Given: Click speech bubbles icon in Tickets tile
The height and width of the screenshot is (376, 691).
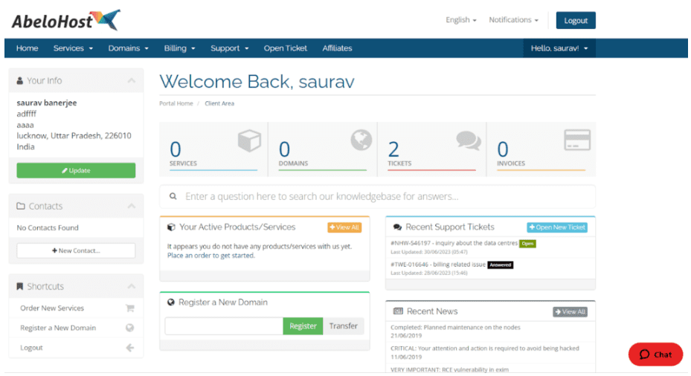Looking at the screenshot, I should pos(469,140).
